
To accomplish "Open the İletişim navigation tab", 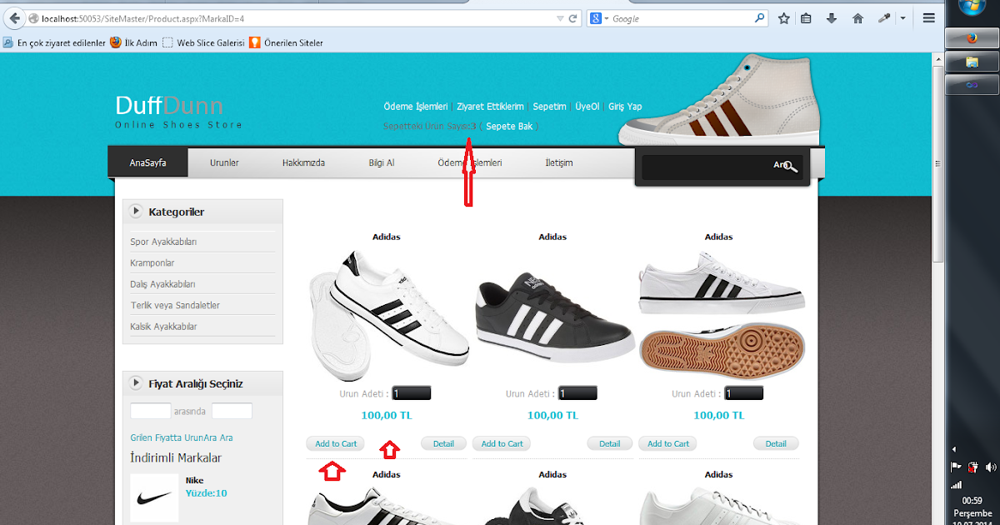I will coord(558,162).
